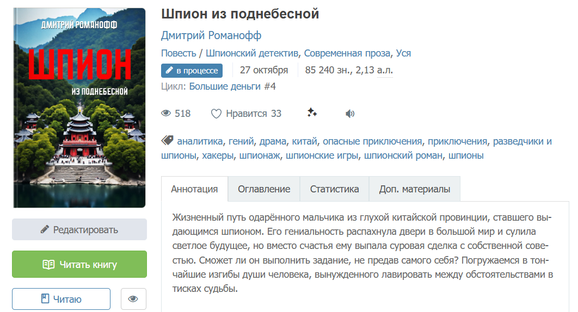Click the eye views counter icon

click(167, 114)
